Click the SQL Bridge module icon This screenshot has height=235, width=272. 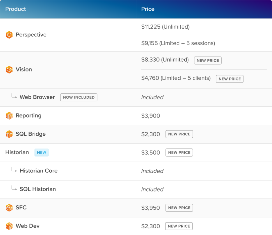click(9, 134)
